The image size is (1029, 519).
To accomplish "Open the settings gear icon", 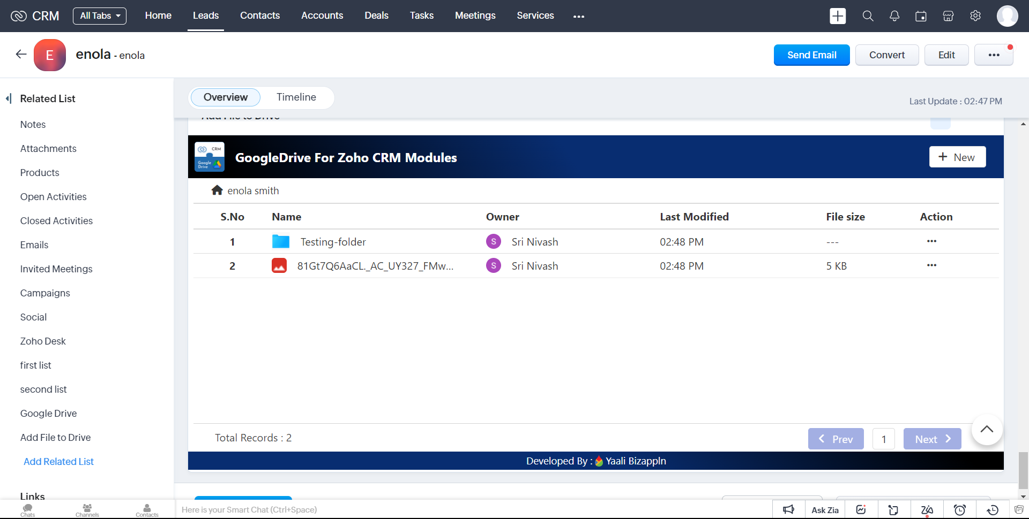I will click(975, 16).
